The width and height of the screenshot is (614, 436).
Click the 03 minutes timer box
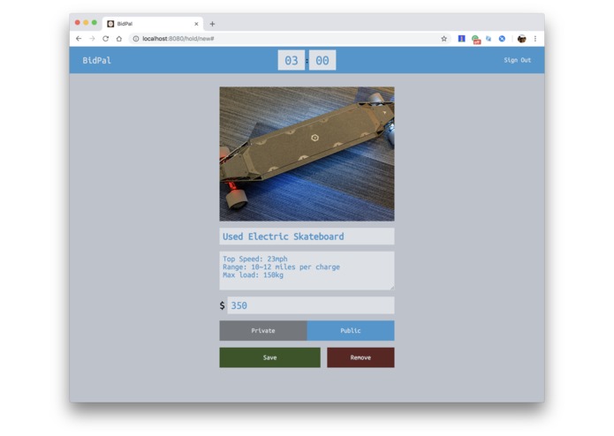coord(292,60)
